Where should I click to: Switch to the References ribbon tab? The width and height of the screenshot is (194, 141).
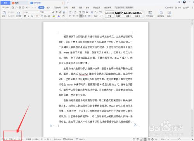[66, 8]
